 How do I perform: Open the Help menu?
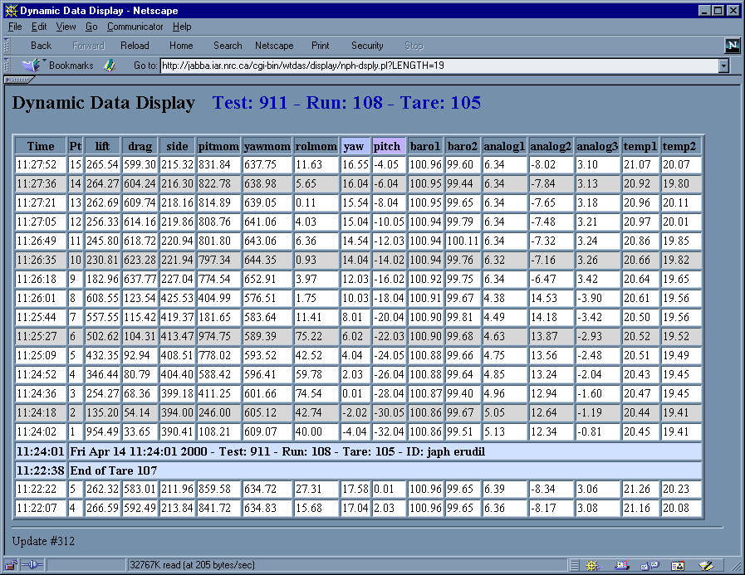[182, 27]
